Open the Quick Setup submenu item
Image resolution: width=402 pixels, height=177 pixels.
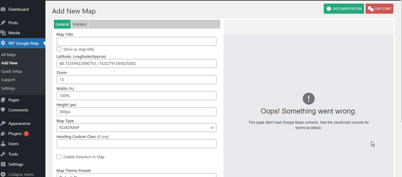tap(12, 72)
